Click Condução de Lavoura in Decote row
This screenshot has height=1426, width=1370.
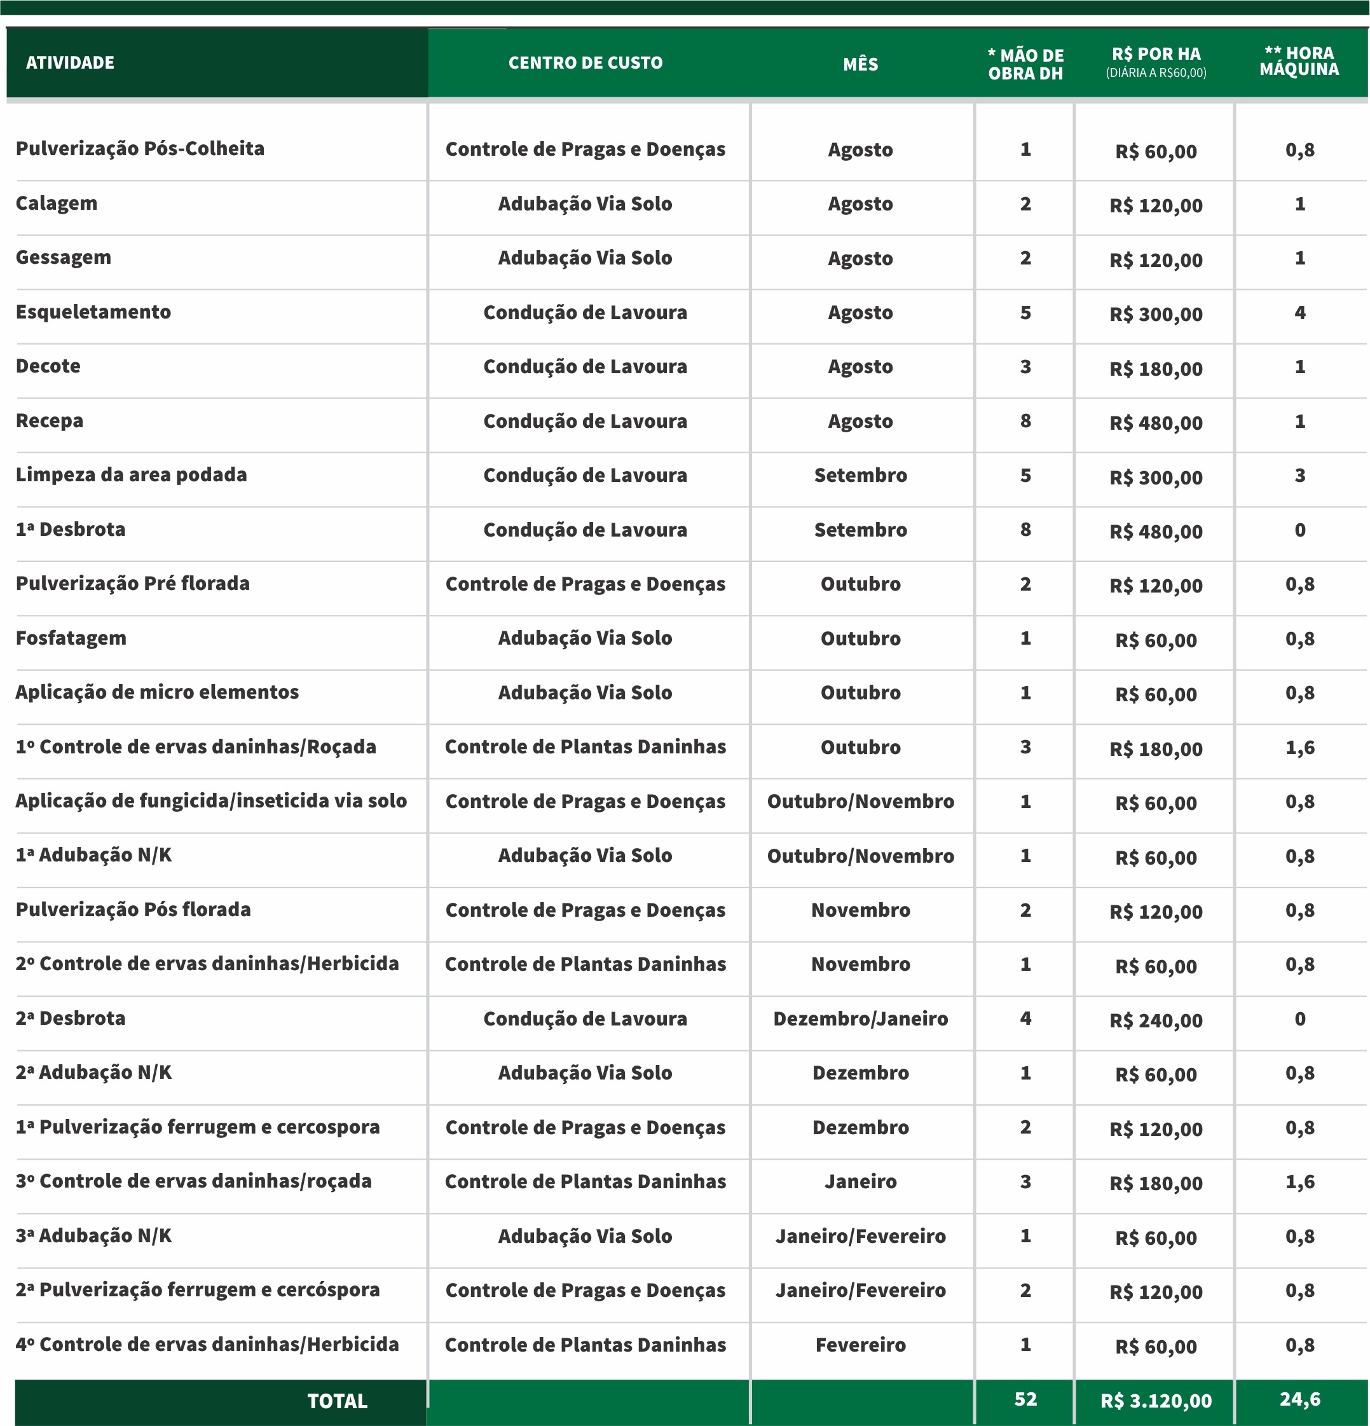pos(586,367)
